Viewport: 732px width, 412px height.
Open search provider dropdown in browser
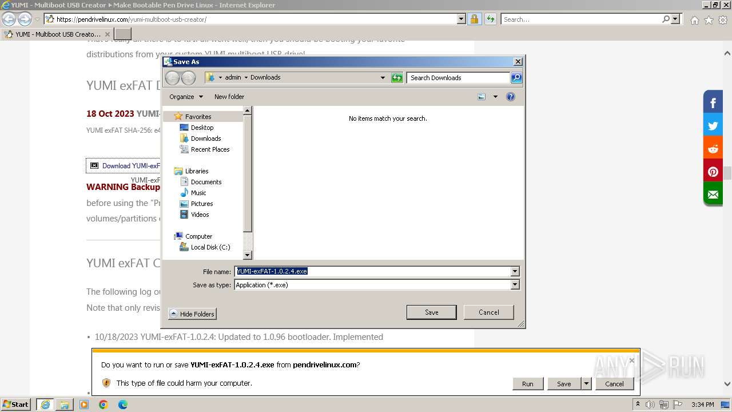(x=676, y=19)
